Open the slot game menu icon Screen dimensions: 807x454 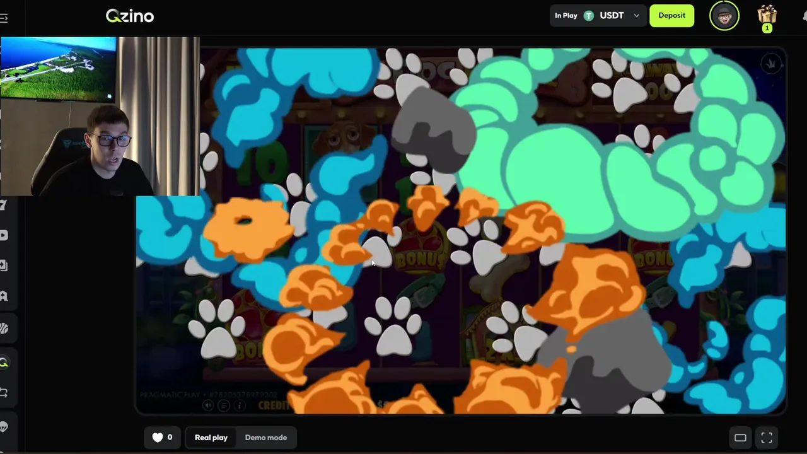(224, 405)
